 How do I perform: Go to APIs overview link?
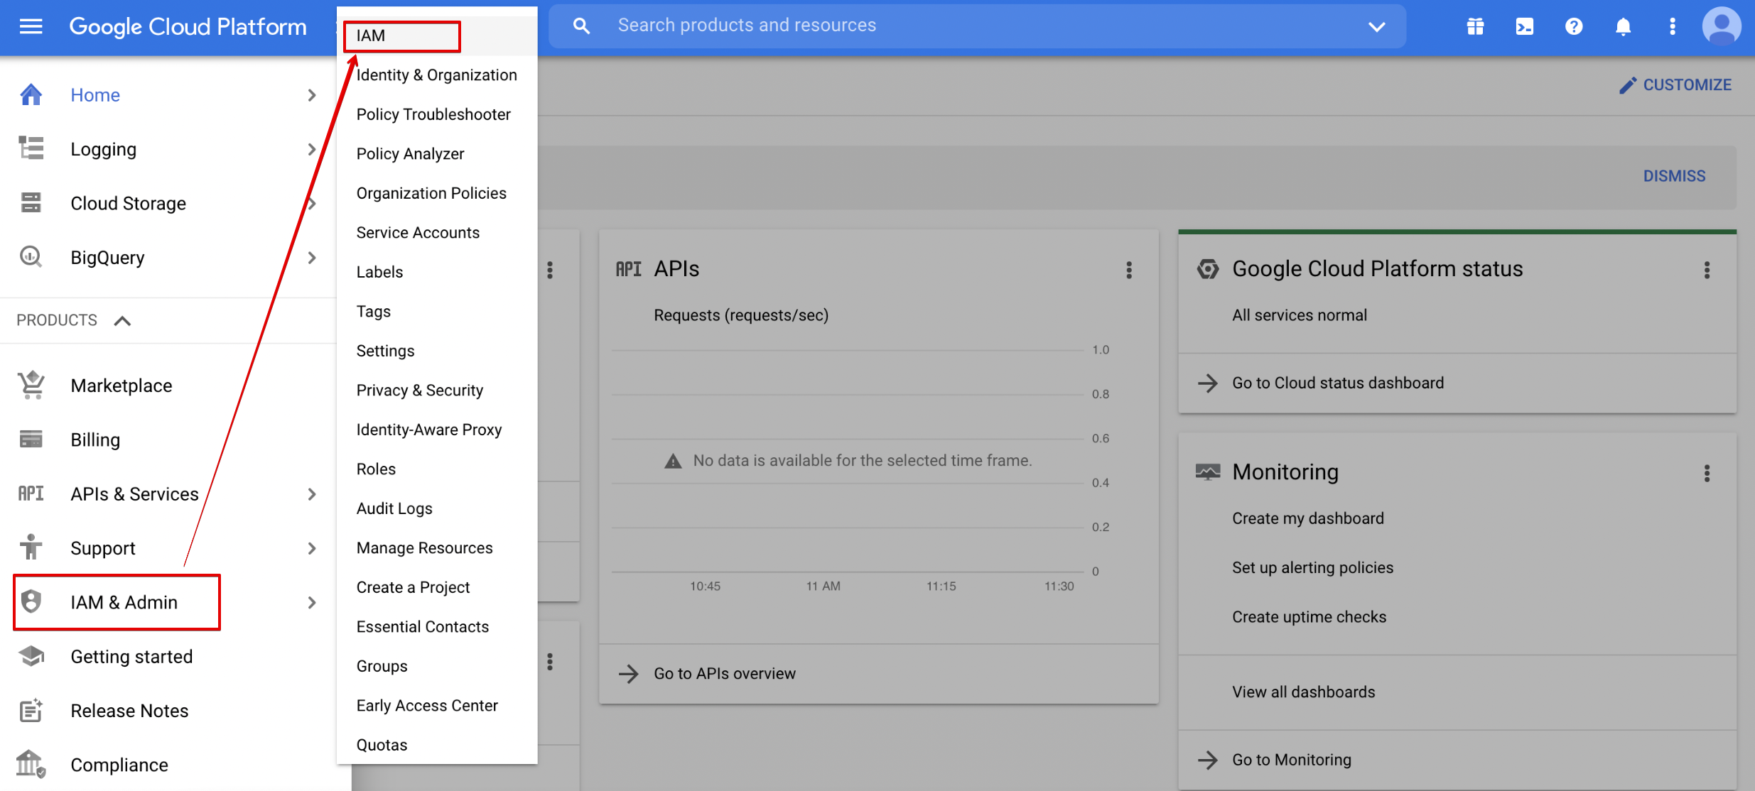pyautogui.click(x=724, y=674)
